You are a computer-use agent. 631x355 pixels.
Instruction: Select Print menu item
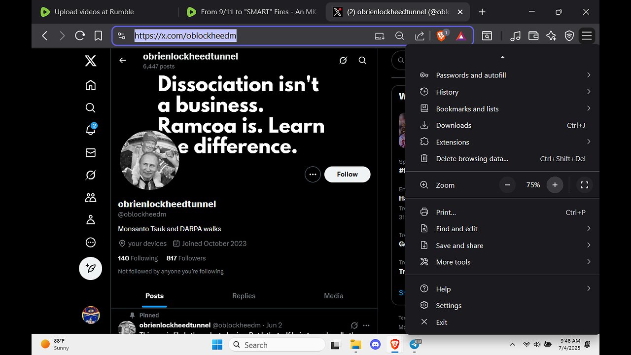pyautogui.click(x=502, y=212)
